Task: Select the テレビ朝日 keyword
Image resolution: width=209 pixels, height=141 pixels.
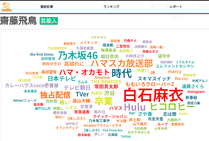Action: click(77, 87)
